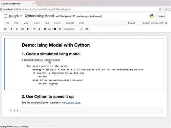Bookmark the page with star icon

(160, 10)
